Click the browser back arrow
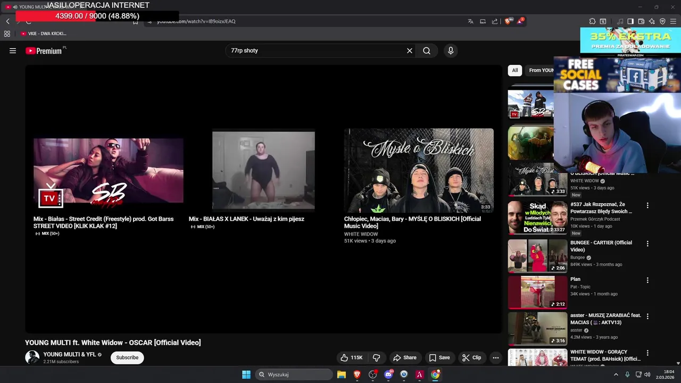Screen dimensions: 681x383 click(7, 21)
